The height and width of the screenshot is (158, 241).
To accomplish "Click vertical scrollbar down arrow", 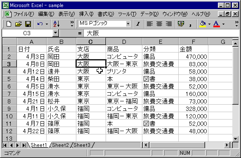I will coord(236,139).
